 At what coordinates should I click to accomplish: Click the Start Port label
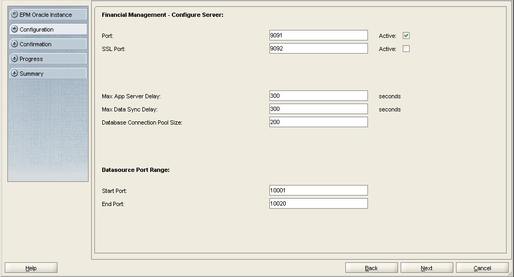click(x=114, y=191)
